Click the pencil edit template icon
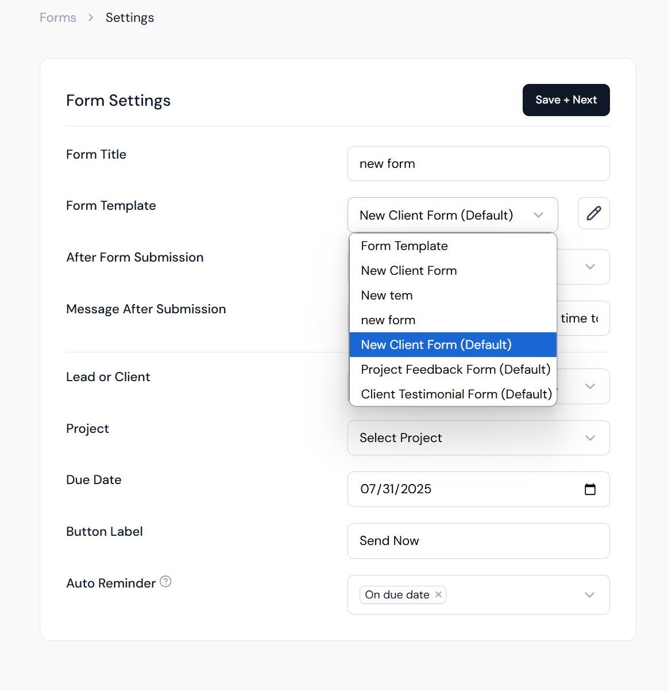The width and height of the screenshot is (668, 691). coord(593,213)
